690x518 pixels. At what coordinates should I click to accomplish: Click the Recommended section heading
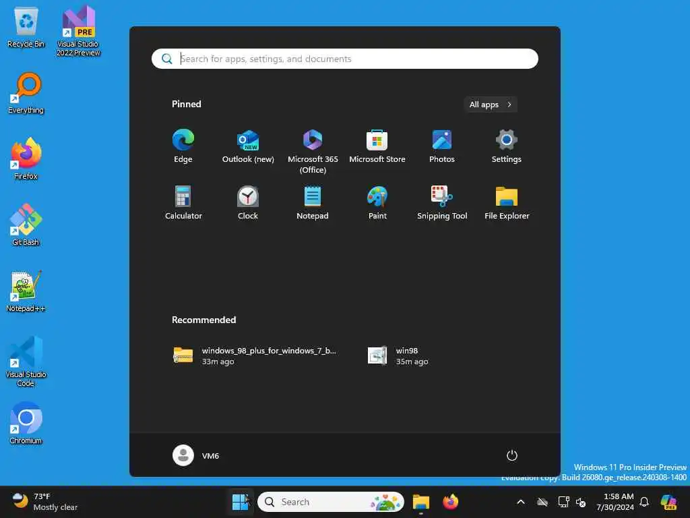coord(203,320)
